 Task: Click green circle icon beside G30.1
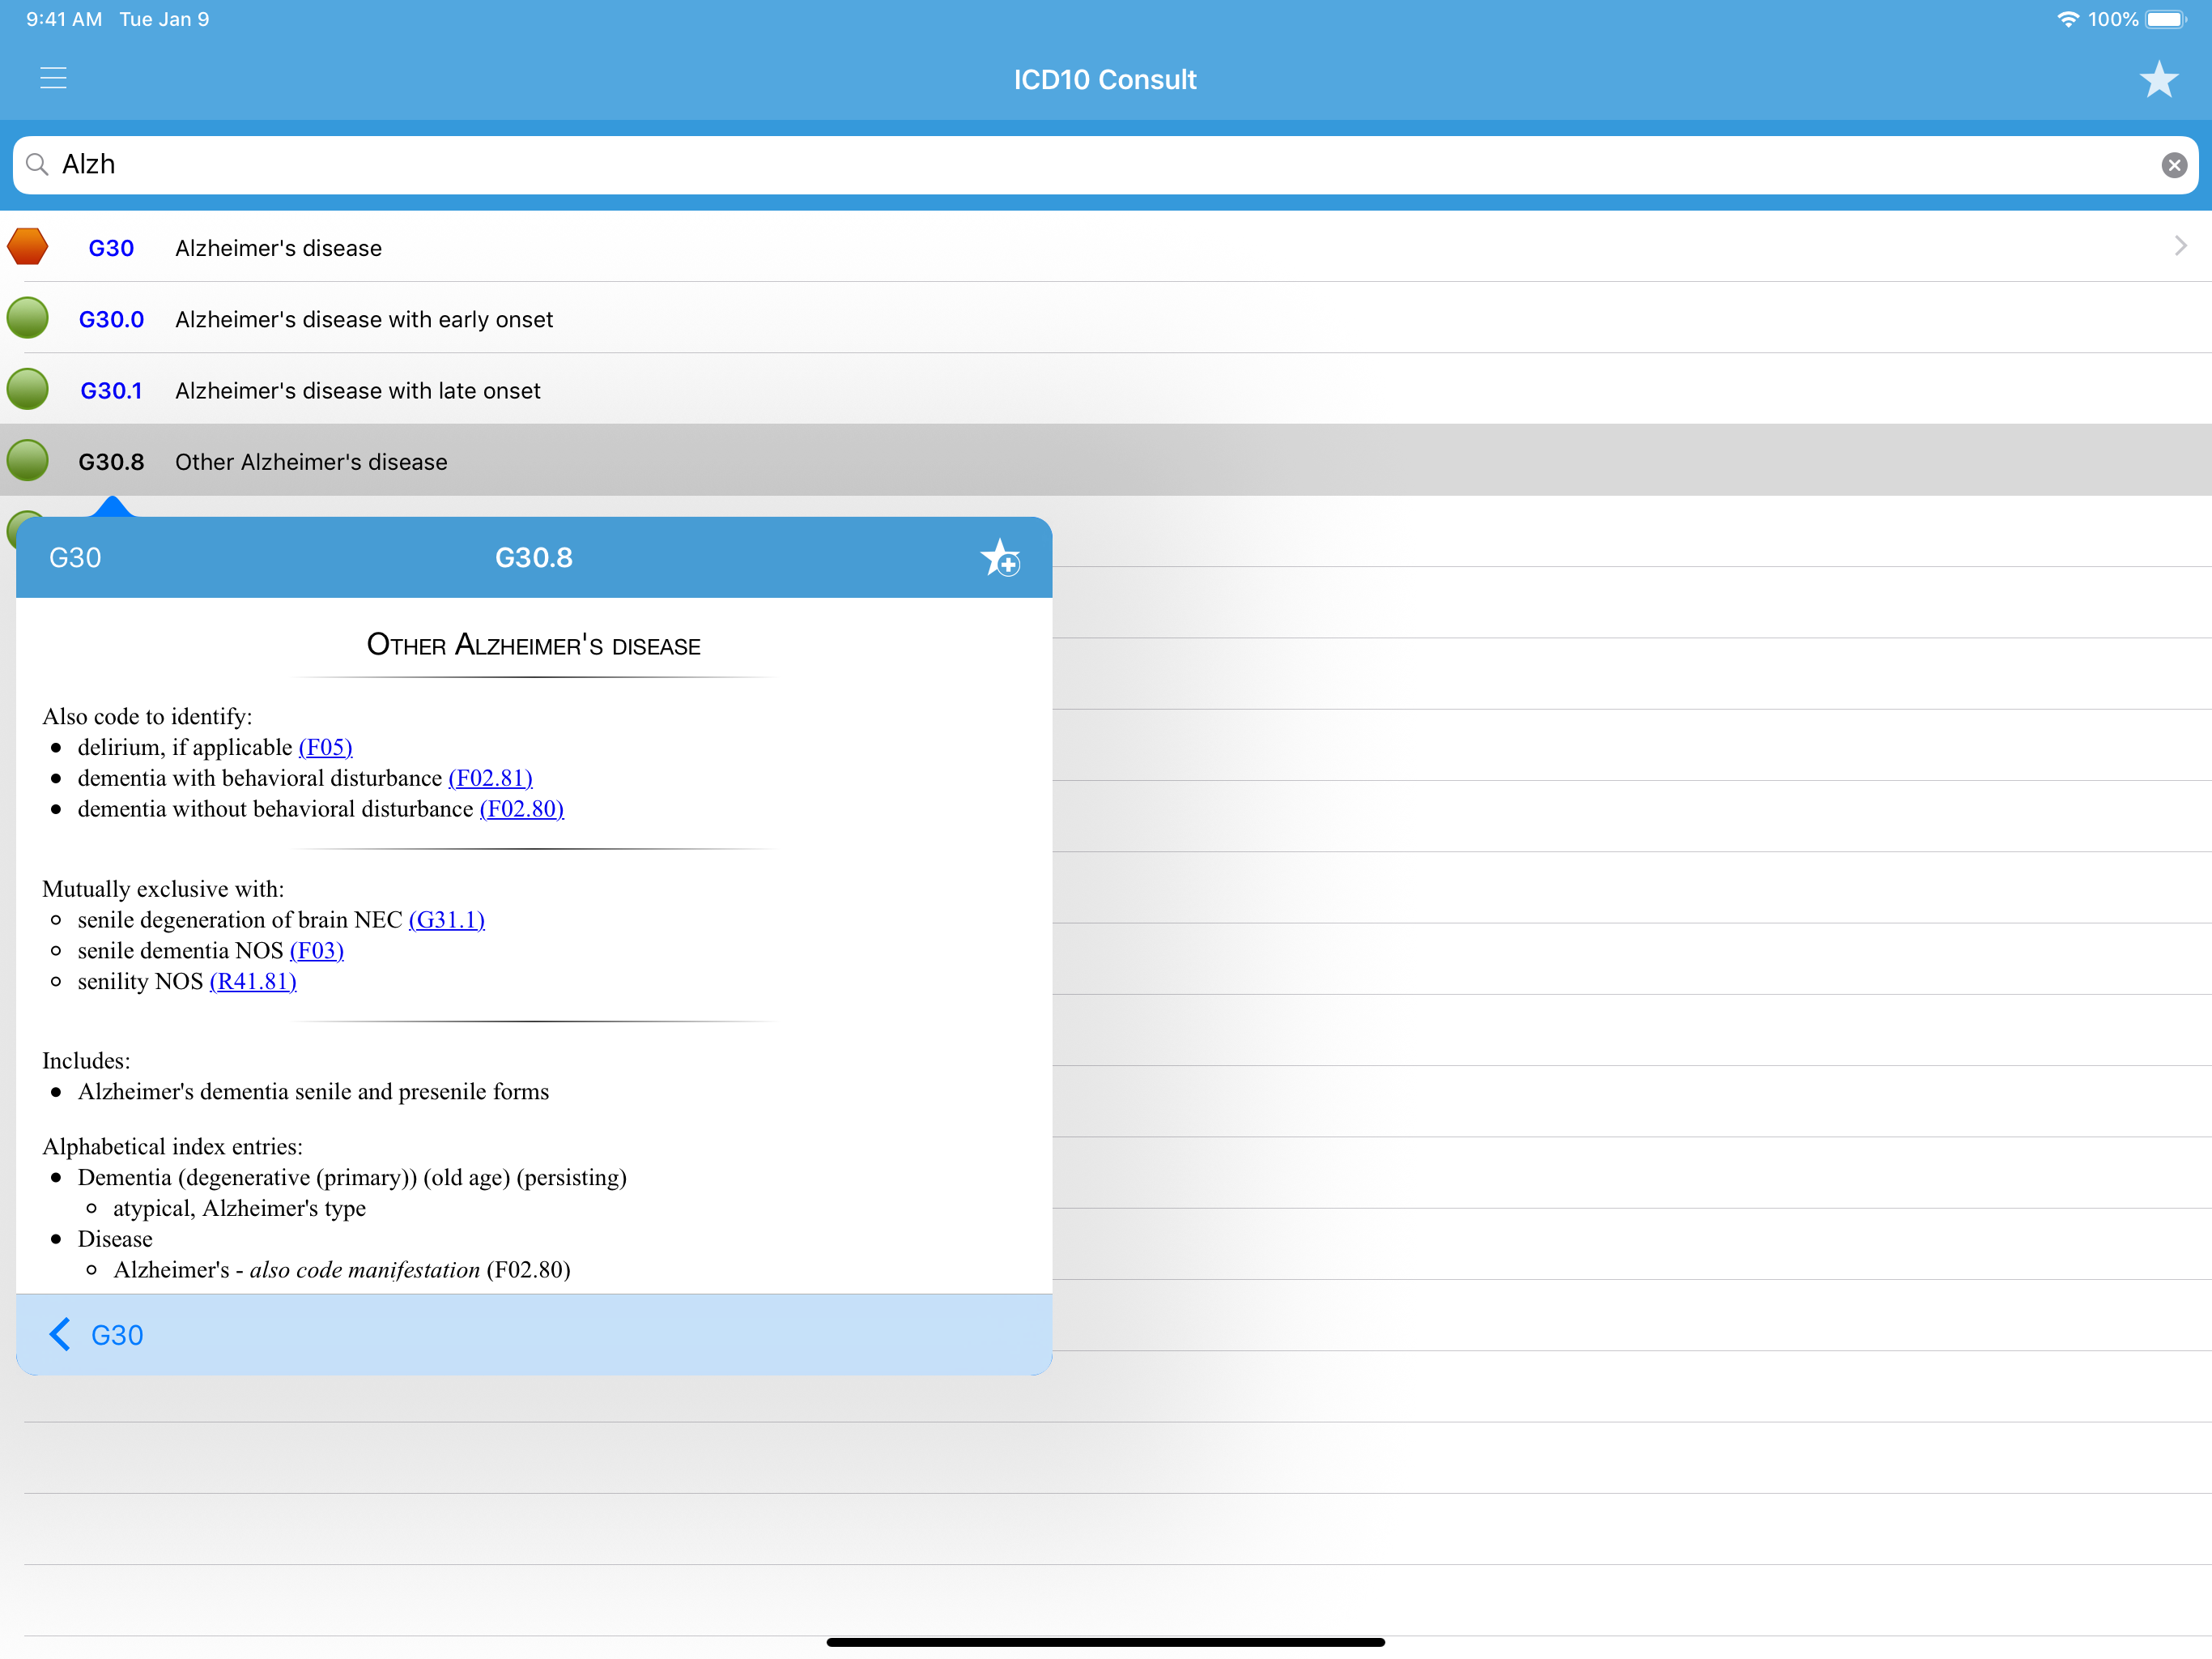(28, 390)
